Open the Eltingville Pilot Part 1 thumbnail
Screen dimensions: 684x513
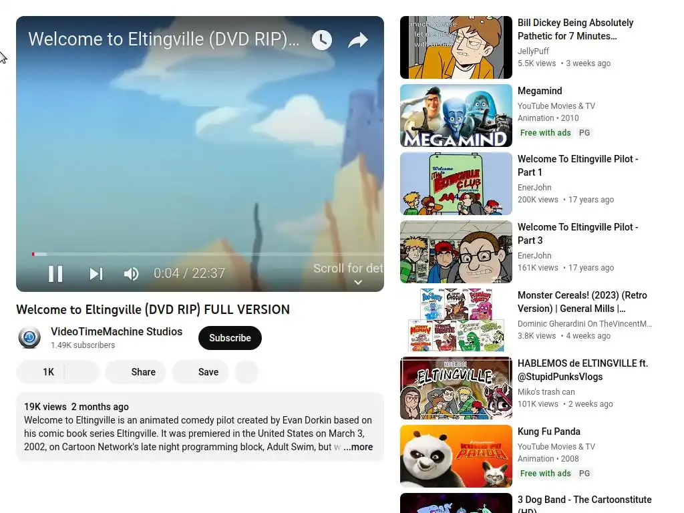pos(456,184)
